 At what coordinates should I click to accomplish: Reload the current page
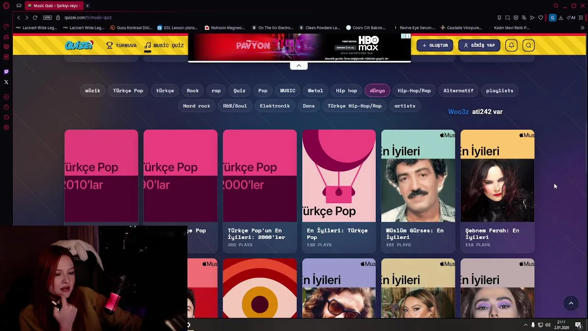point(35,17)
